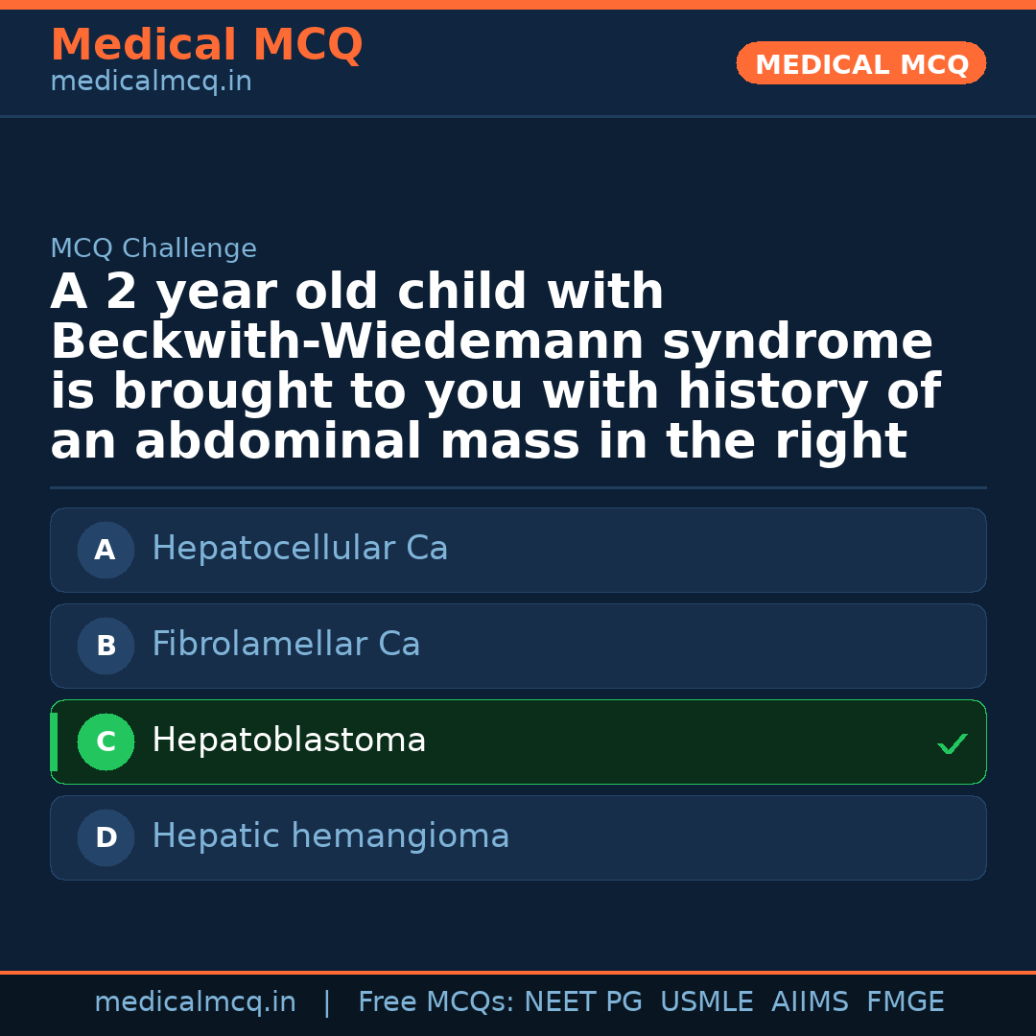1036x1036 pixels.
Task: Select the Hepatocellular Ca answer text
Action: click(x=299, y=549)
